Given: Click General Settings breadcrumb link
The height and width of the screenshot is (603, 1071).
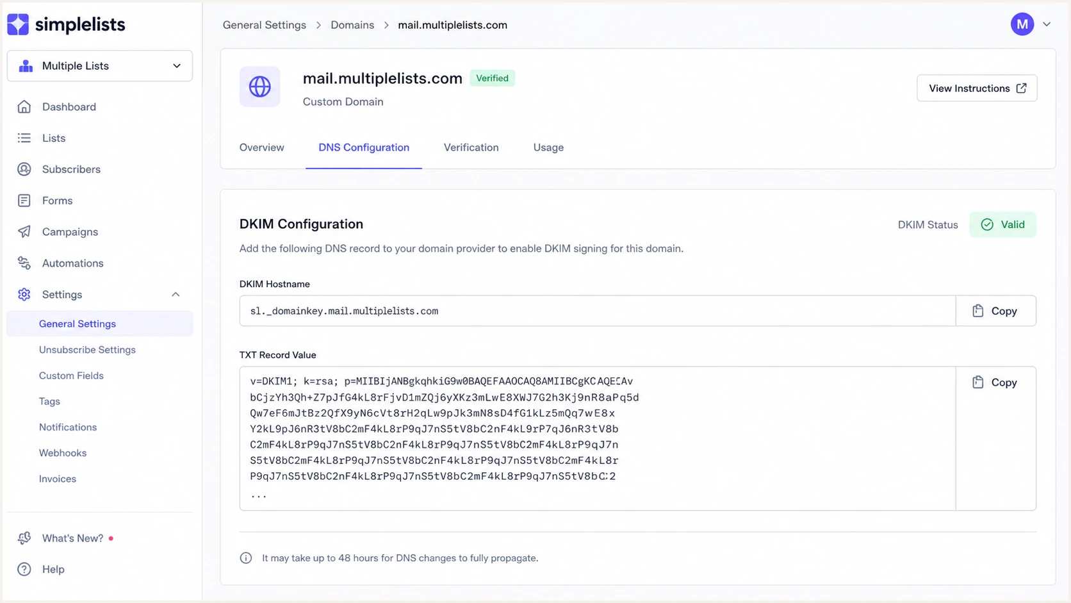Looking at the screenshot, I should [x=265, y=25].
